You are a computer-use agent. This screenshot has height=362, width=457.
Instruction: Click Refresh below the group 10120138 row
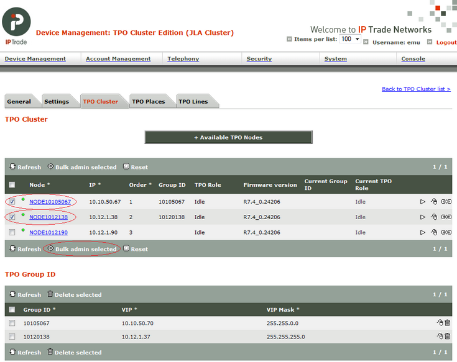[25, 353]
